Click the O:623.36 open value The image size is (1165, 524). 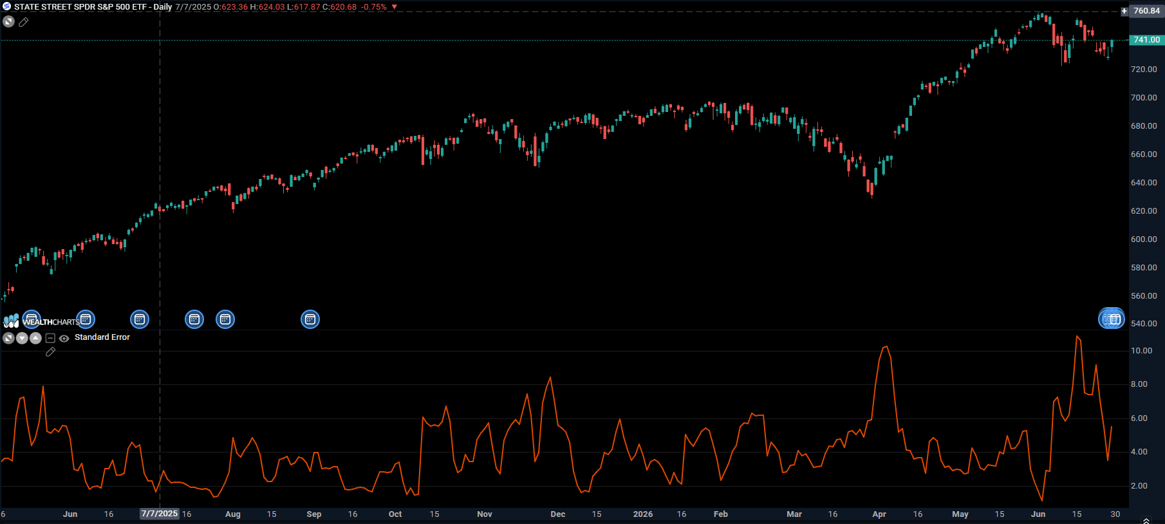point(230,7)
